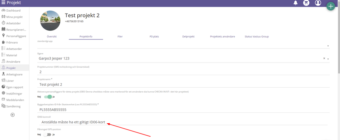Clear the Ägare selection with the x

click(324, 58)
